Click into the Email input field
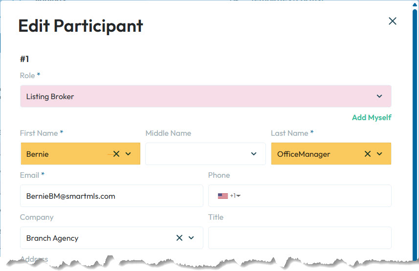 [x=111, y=196]
